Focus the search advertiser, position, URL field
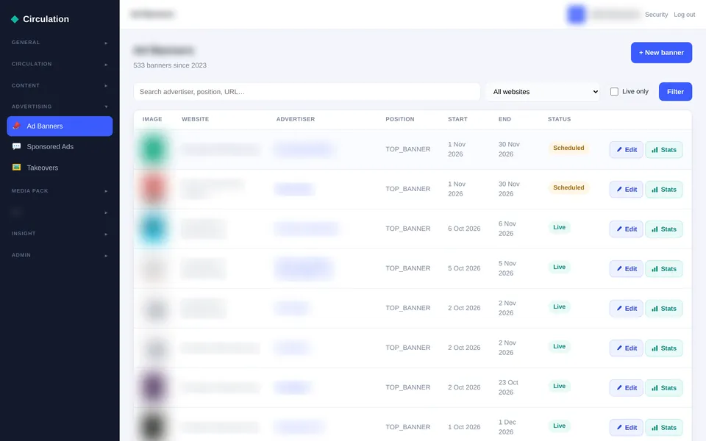 (307, 92)
